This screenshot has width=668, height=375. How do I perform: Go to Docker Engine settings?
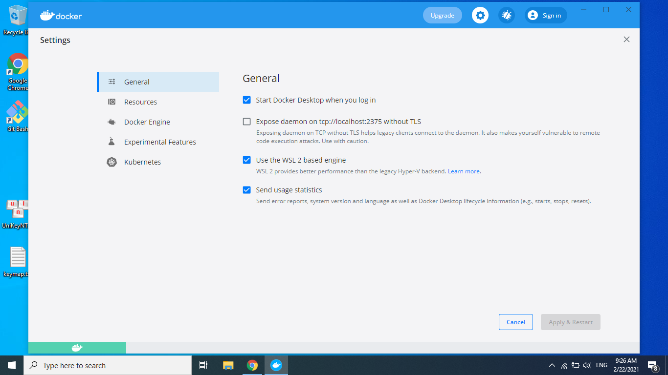tap(158, 122)
